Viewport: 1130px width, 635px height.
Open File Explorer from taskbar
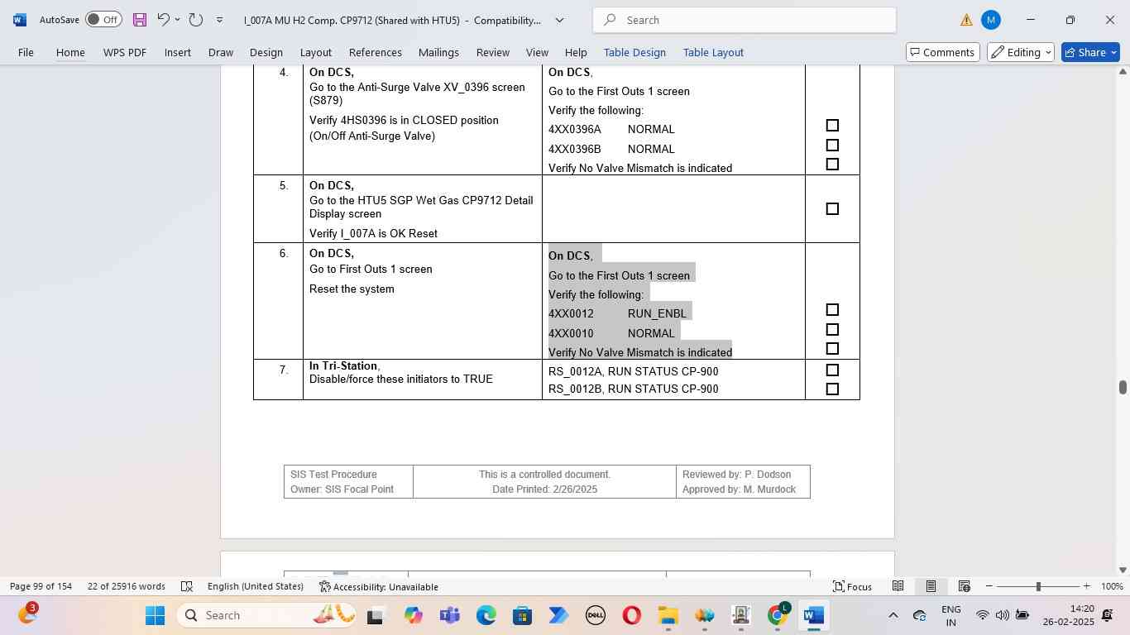668,615
